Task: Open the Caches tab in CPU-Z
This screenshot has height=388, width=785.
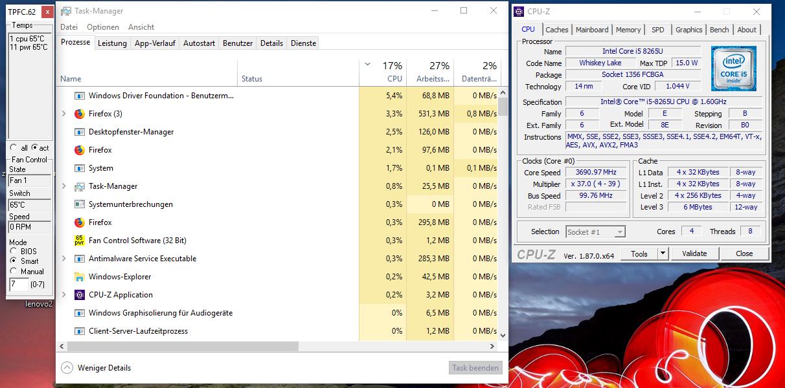Action: [x=556, y=30]
